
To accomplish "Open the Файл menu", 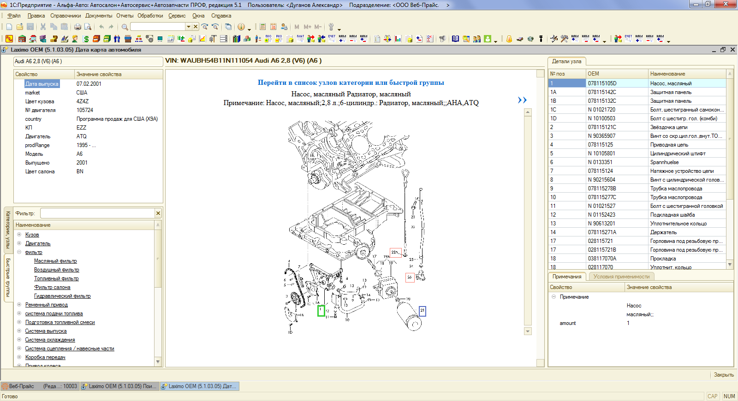I will [14, 16].
